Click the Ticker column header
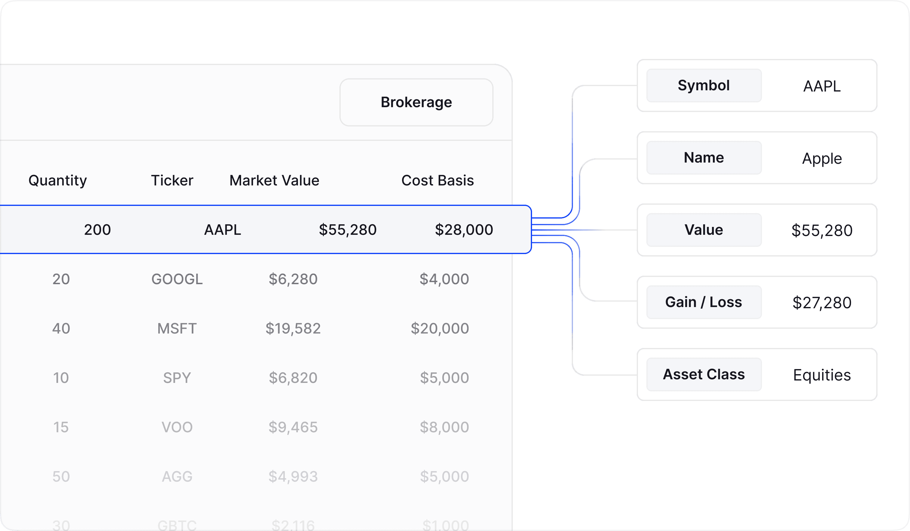910x531 pixels. 172,180
